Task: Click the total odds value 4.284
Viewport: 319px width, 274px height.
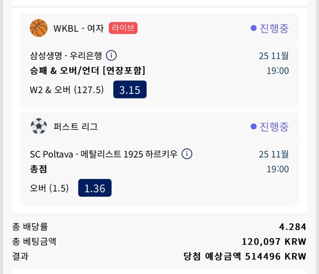Action: pos(292,227)
